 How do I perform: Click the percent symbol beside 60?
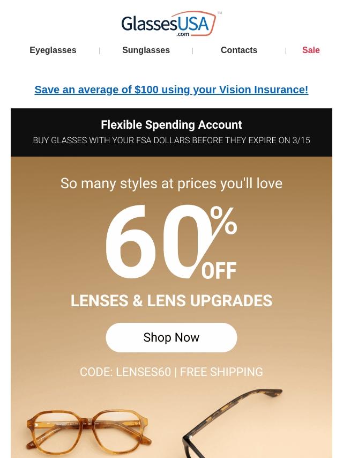(x=223, y=220)
